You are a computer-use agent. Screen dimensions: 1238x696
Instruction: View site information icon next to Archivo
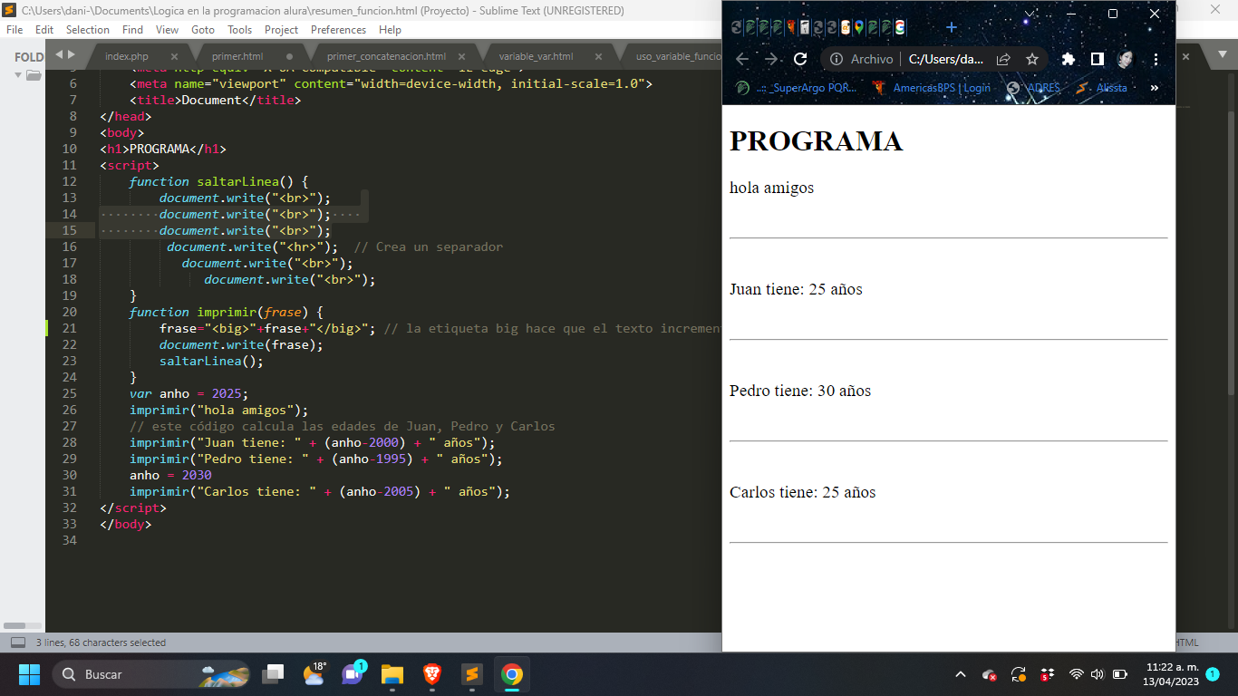point(837,59)
